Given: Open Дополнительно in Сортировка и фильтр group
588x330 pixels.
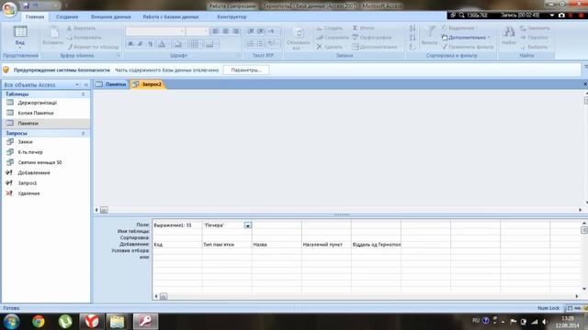Looking at the screenshot, I should tap(466, 38).
